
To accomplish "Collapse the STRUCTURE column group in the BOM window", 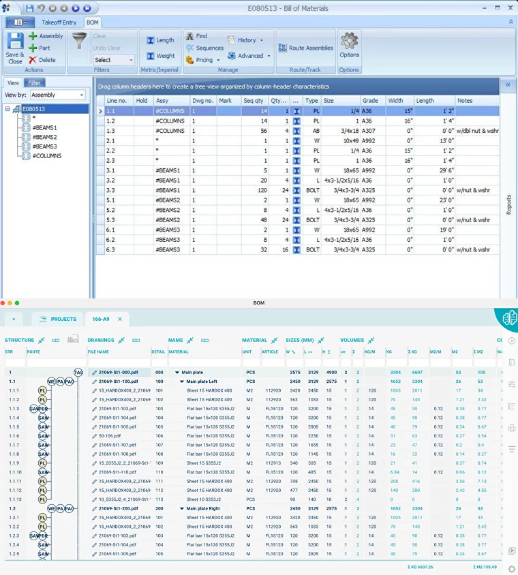I will pyautogui.click(x=42, y=341).
